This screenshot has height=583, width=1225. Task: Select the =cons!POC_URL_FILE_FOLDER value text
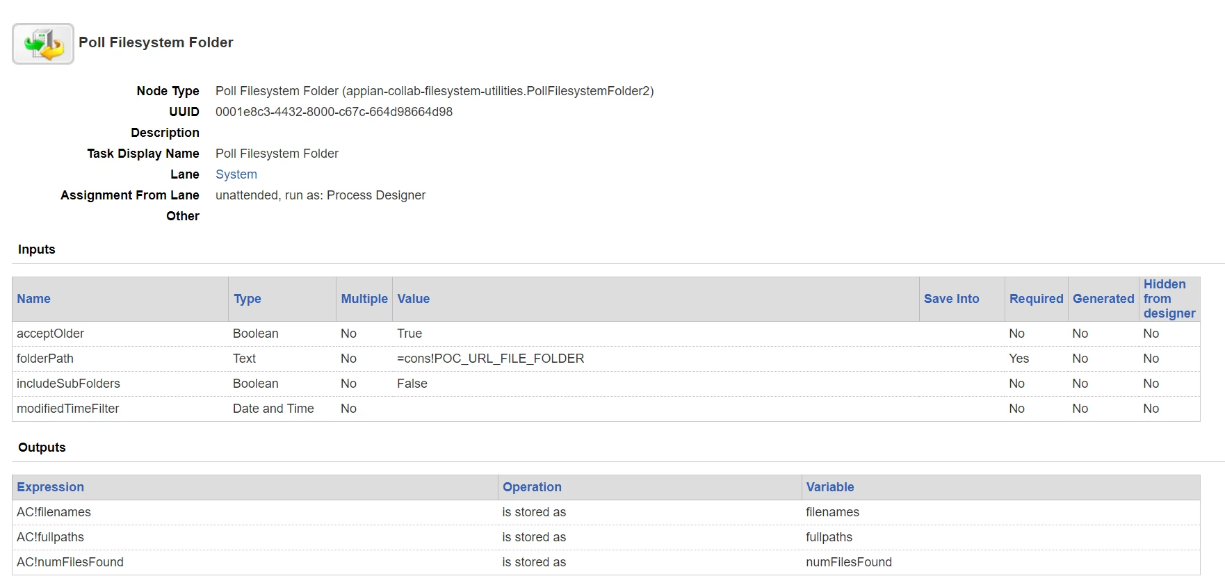491,359
